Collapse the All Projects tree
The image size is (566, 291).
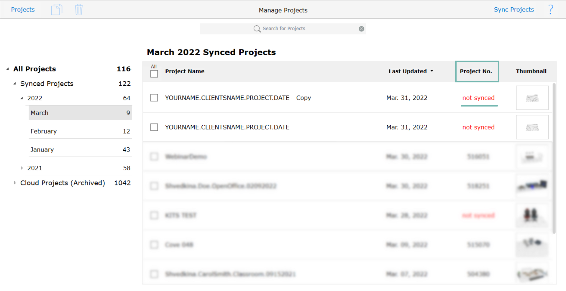8,69
